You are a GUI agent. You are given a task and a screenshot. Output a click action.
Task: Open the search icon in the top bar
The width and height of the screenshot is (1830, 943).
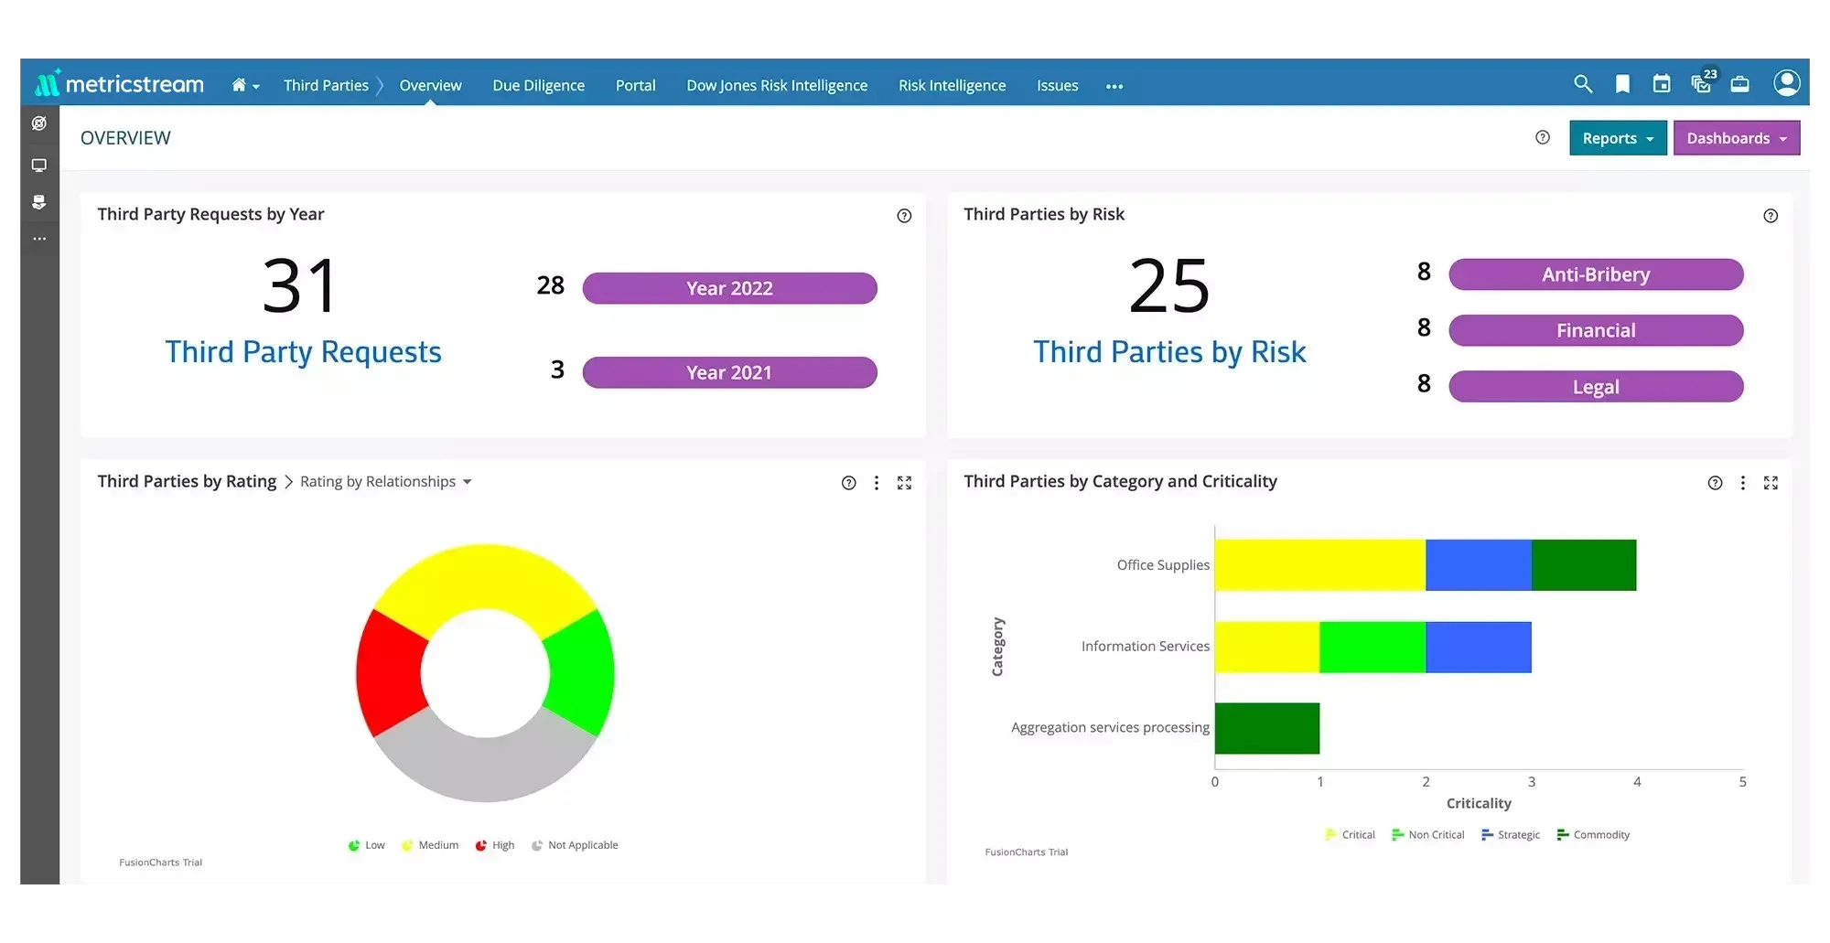[1584, 83]
